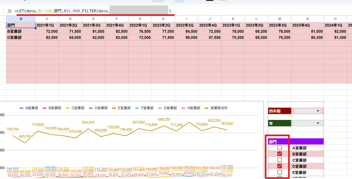Click the 605,700 data label in chart
The height and width of the screenshot is (179, 352).
(x=25, y=136)
